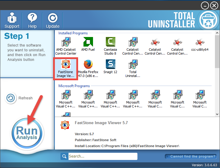Close the Total Uninstaller window
220x168 pixels.
click(214, 6)
